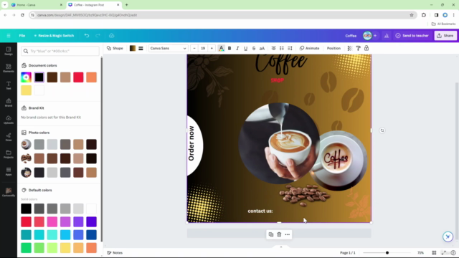This screenshot has width=459, height=258.
Task: Bookmark this page with star icon
Action: [x=412, y=15]
